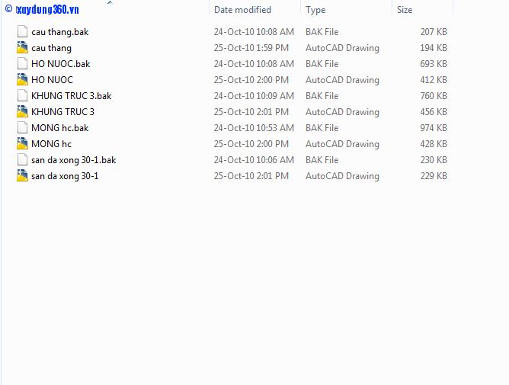Click the blank file icon for HO NUOC.bak
The width and height of the screenshot is (509, 385).
pos(22,64)
